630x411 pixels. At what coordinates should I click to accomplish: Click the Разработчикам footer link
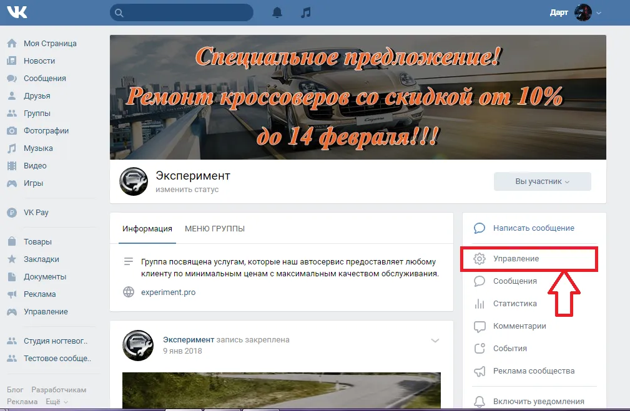coord(59,390)
